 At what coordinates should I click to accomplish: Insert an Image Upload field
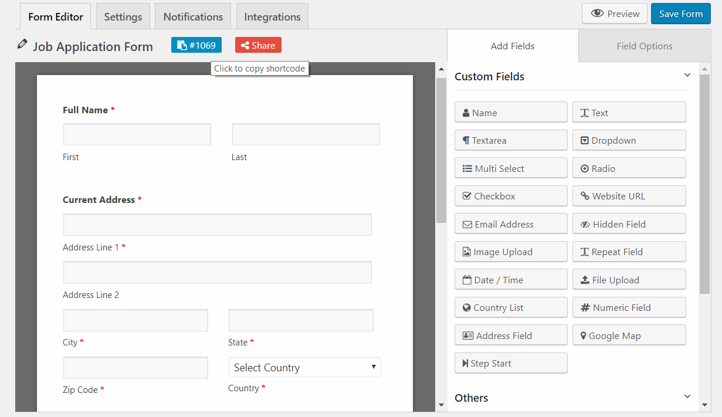click(510, 251)
